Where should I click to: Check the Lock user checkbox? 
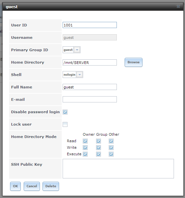(x=65, y=124)
